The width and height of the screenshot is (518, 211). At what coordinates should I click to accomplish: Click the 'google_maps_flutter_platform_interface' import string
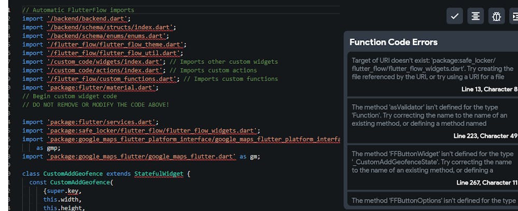[193, 139]
